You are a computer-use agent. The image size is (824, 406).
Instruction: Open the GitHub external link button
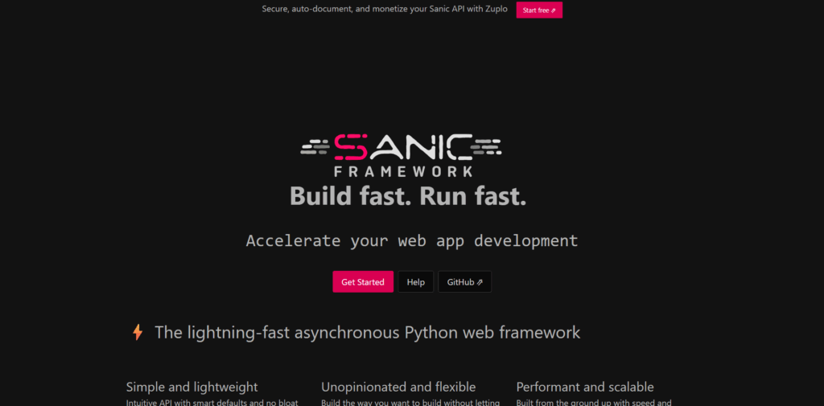point(464,282)
